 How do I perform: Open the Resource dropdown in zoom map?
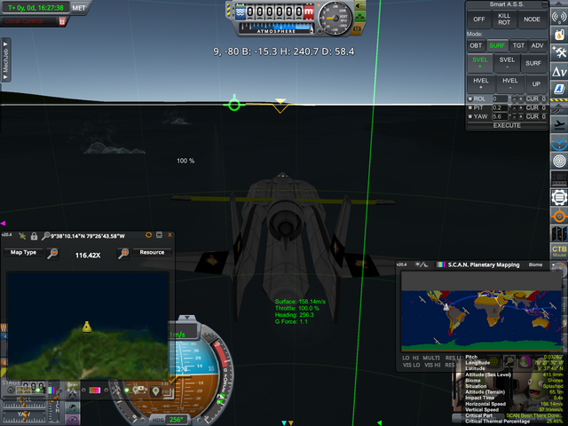152,252
